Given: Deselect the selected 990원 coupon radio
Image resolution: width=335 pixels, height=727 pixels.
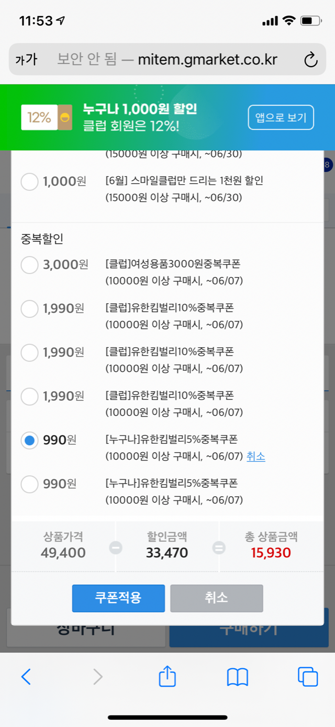Looking at the screenshot, I should (x=29, y=440).
